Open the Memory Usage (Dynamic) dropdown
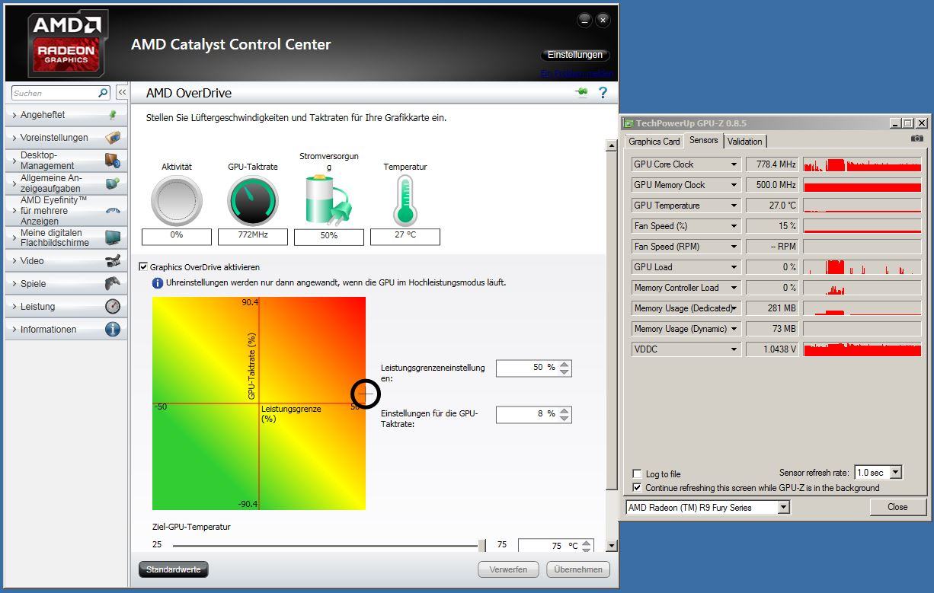Image resolution: width=934 pixels, height=593 pixels. point(734,329)
